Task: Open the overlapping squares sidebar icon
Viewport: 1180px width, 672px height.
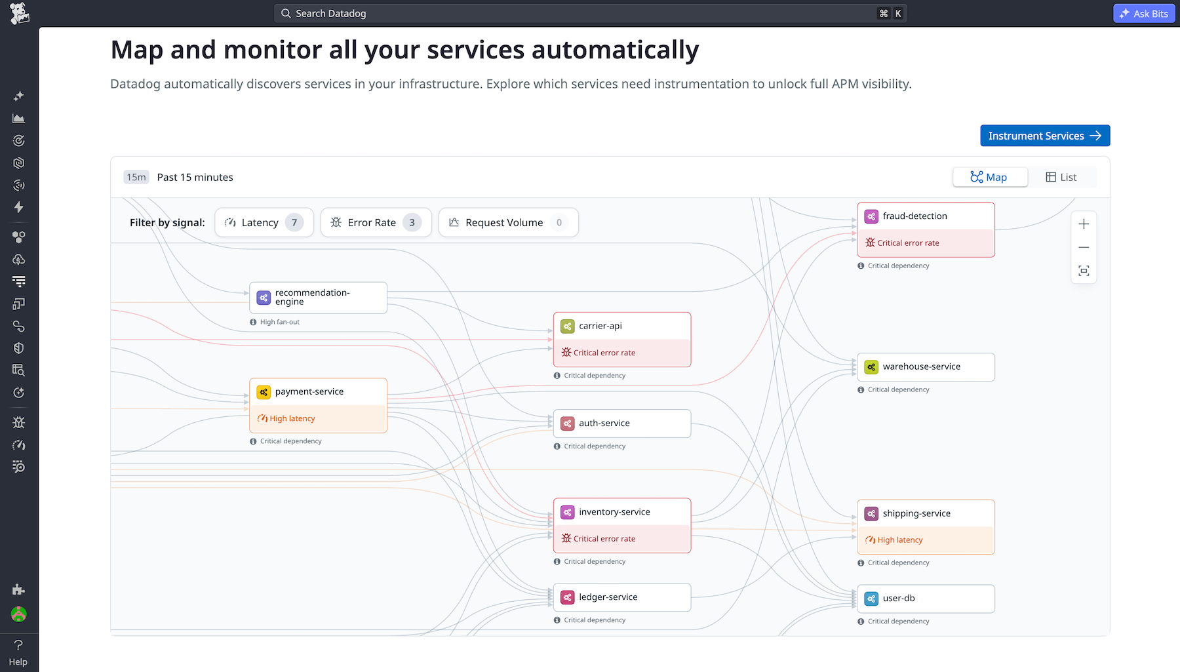Action: [19, 304]
